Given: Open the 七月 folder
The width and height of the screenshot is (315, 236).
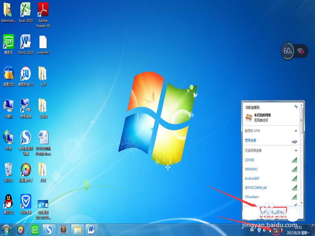Looking at the screenshot, I should [43, 76].
